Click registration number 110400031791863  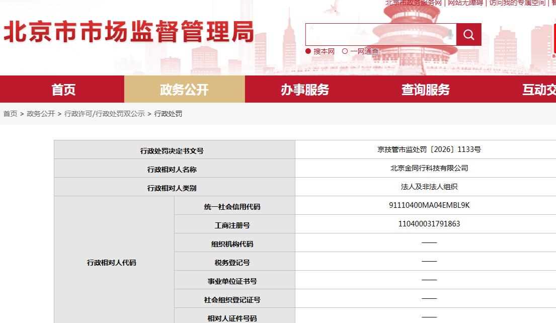[x=429, y=224]
